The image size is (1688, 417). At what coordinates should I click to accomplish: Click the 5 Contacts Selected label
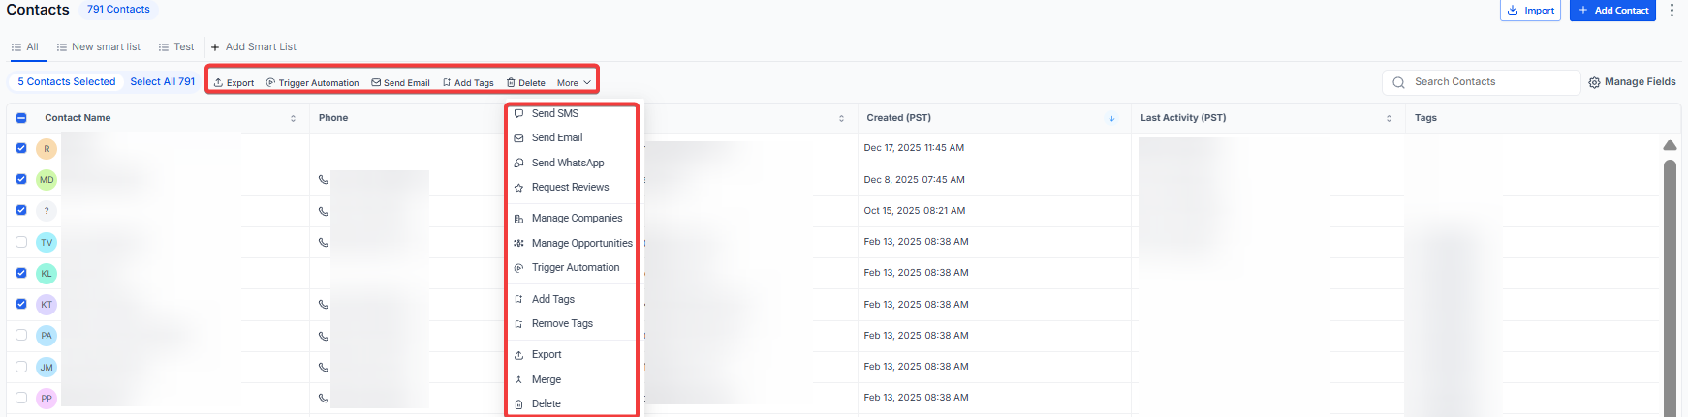coord(67,81)
